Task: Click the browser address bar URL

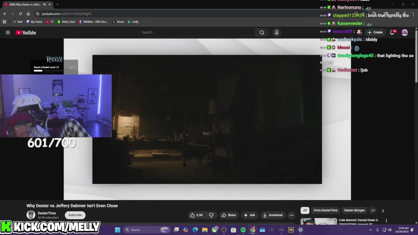Action: (x=66, y=14)
